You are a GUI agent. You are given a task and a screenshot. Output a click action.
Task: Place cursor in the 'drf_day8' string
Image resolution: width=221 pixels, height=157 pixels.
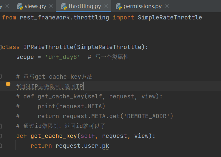(x=63, y=57)
